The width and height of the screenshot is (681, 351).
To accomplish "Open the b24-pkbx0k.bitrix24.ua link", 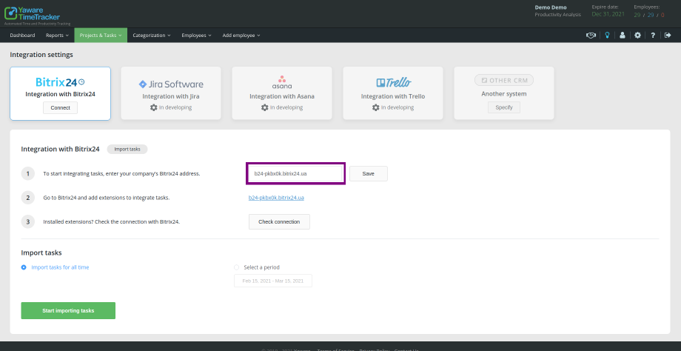I will point(276,198).
